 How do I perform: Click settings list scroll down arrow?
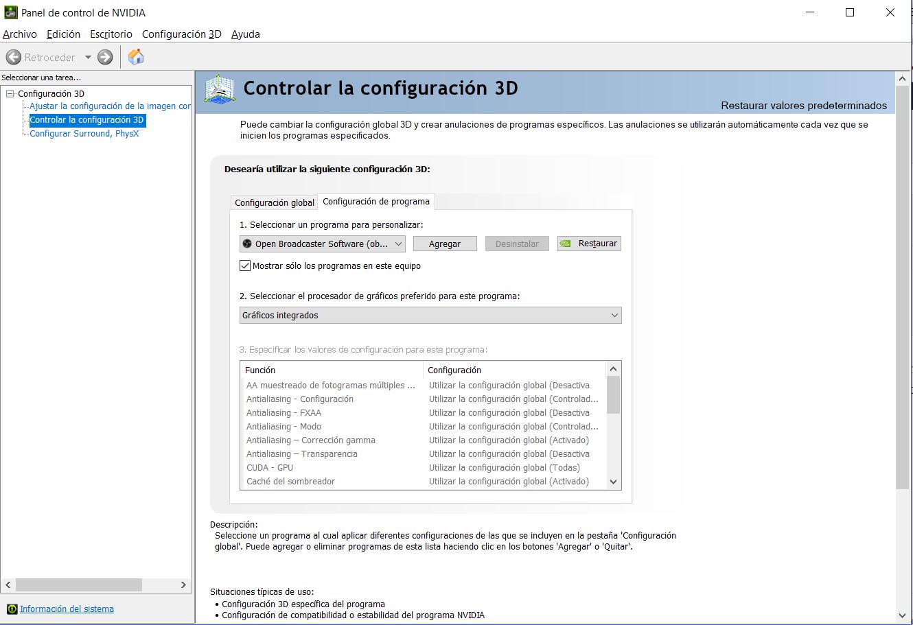[x=614, y=482]
